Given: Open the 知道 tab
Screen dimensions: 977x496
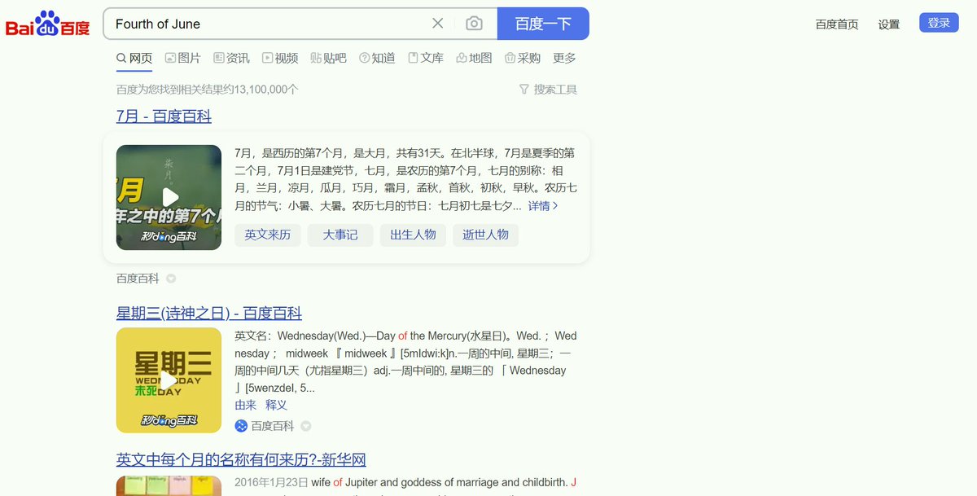Looking at the screenshot, I should tap(377, 58).
